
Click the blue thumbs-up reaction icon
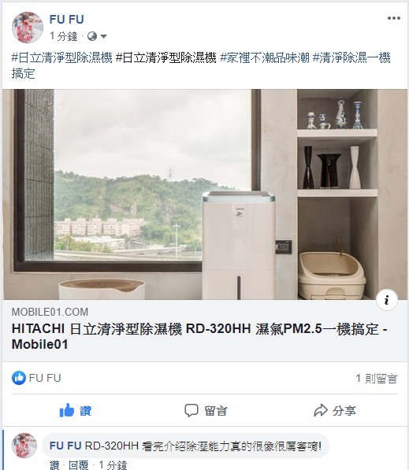19,378
